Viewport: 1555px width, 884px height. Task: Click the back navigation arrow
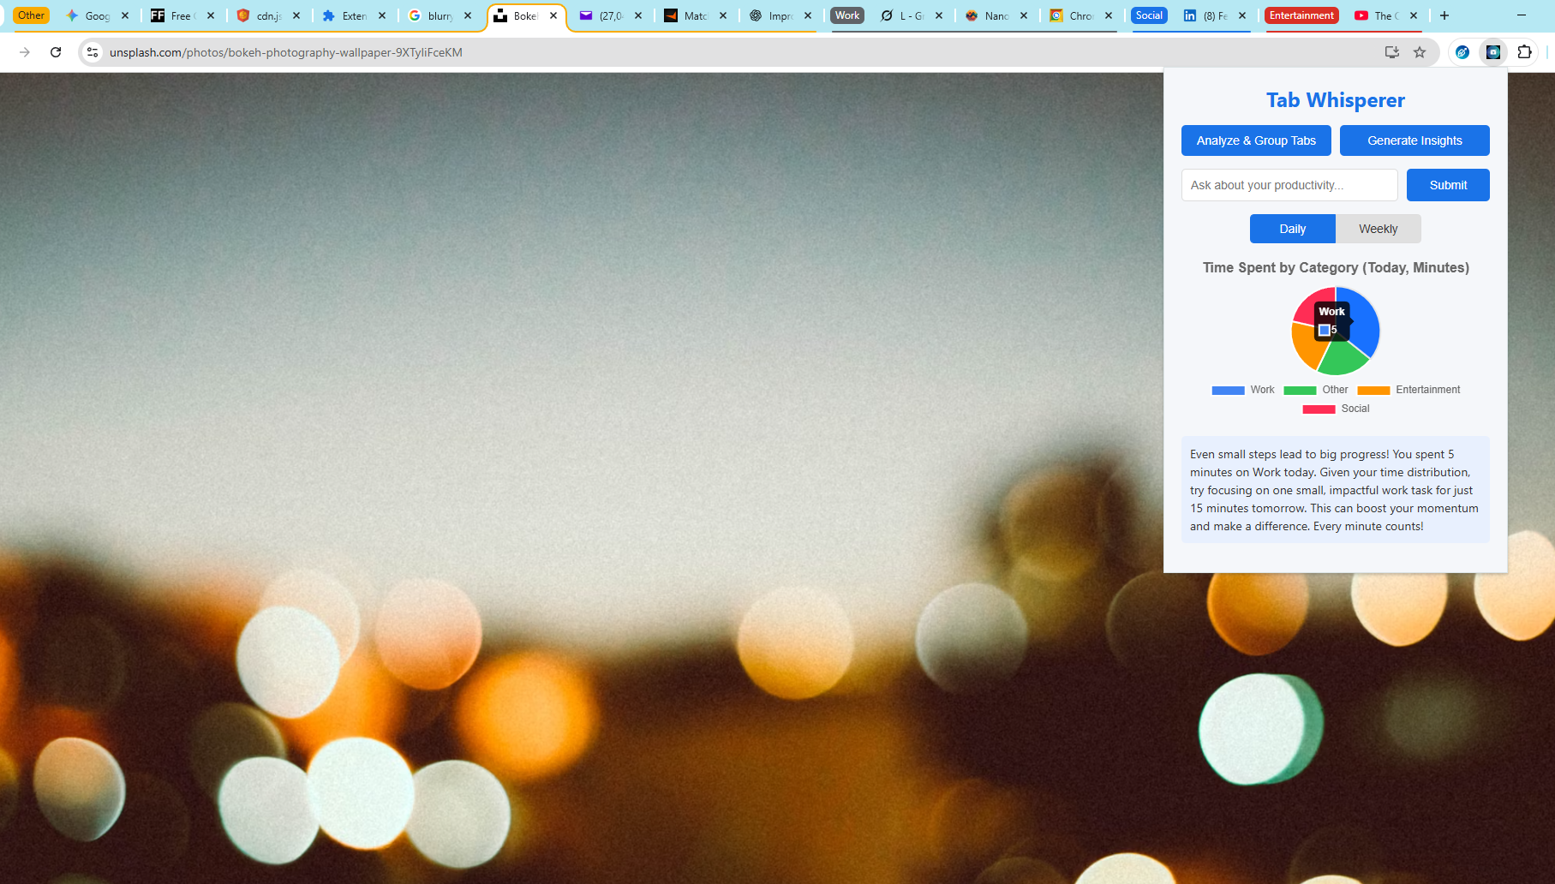tap(24, 52)
